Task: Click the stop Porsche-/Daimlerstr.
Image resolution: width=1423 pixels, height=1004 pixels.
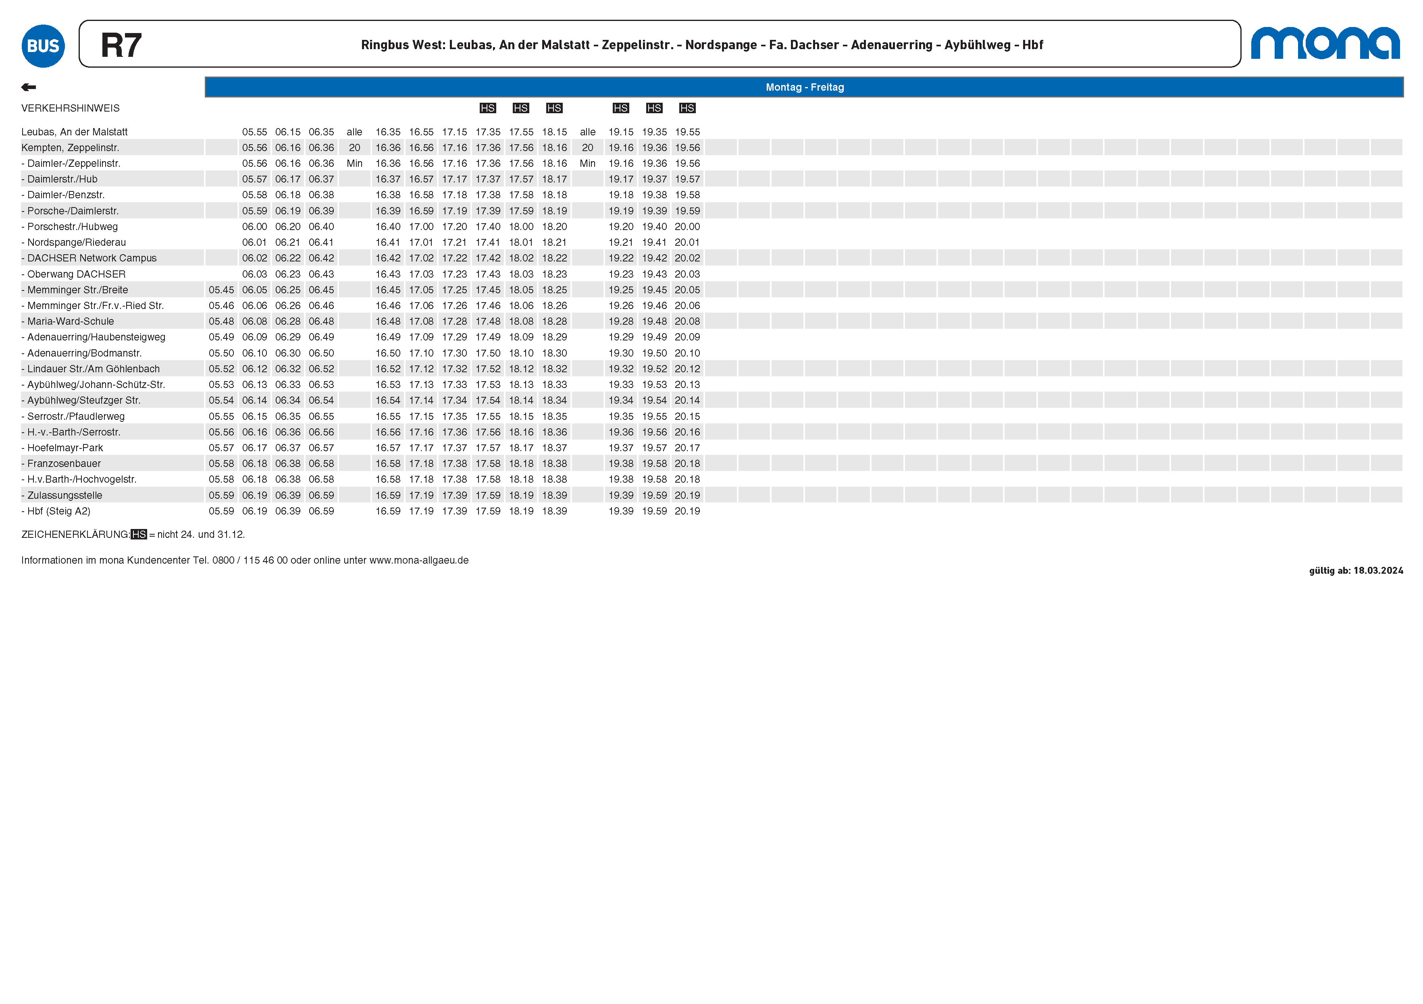Action: 70,211
